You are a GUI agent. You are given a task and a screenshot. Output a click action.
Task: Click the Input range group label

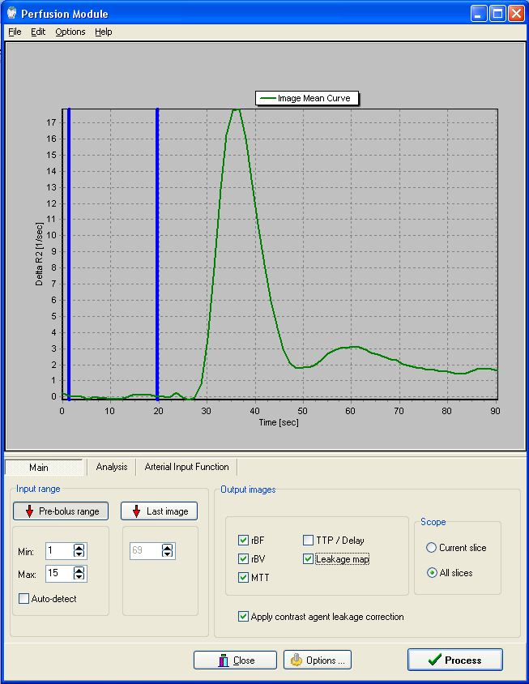[38, 489]
